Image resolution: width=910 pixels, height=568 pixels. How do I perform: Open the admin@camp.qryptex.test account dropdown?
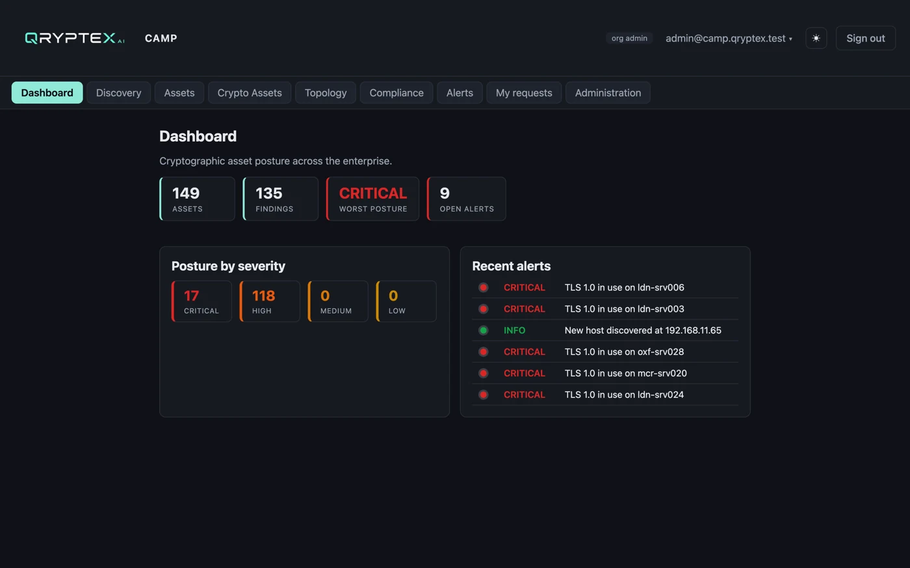[x=729, y=38]
